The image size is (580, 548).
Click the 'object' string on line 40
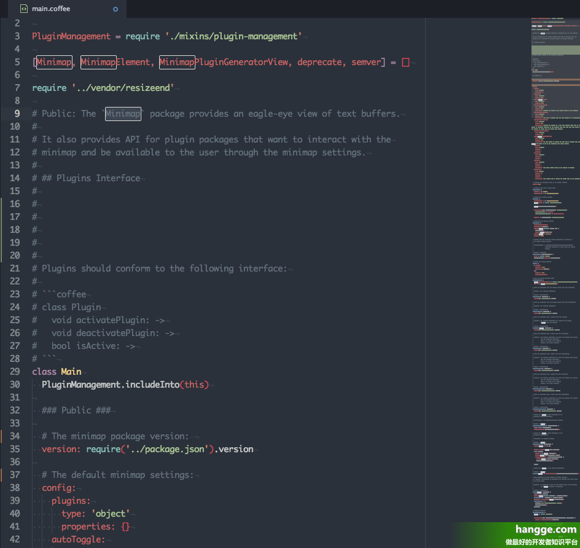[110, 514]
